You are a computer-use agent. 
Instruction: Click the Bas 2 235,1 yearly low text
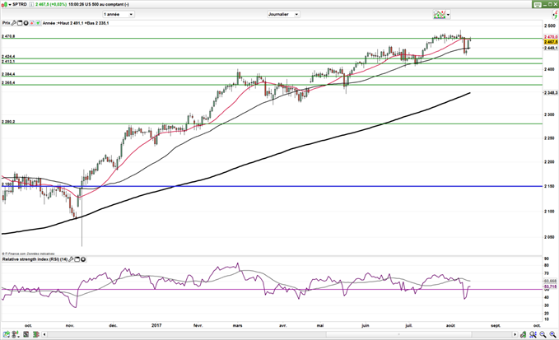click(x=98, y=23)
